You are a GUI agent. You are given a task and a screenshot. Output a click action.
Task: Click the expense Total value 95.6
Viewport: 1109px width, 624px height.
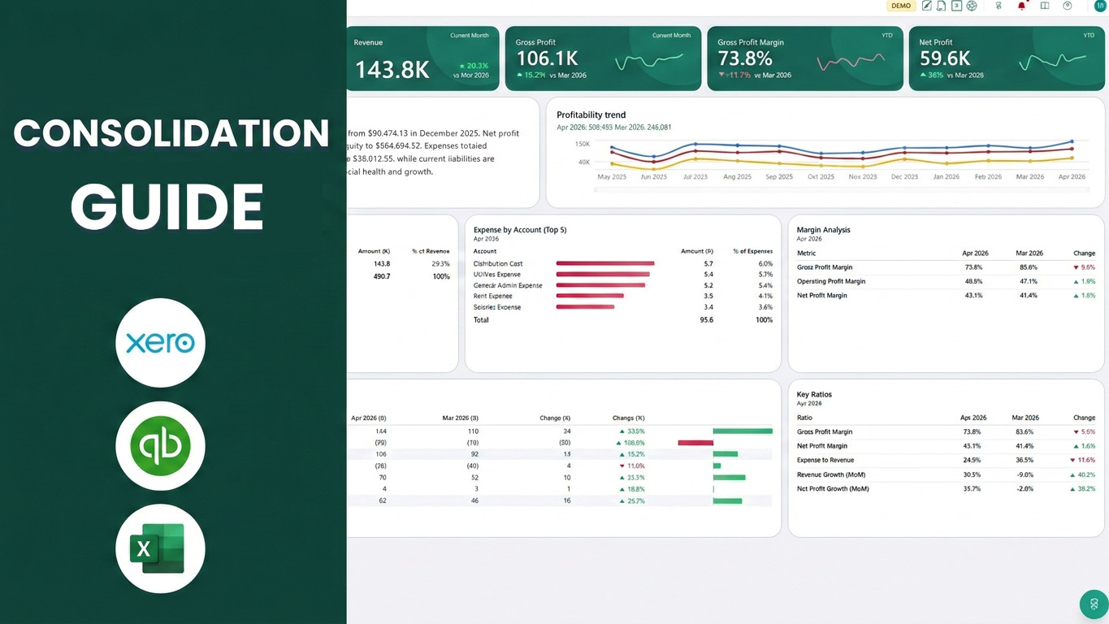(x=707, y=320)
